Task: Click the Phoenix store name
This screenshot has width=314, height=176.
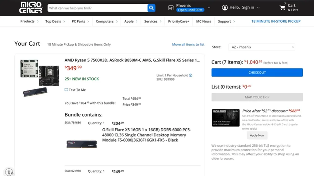Action: tap(183, 5)
